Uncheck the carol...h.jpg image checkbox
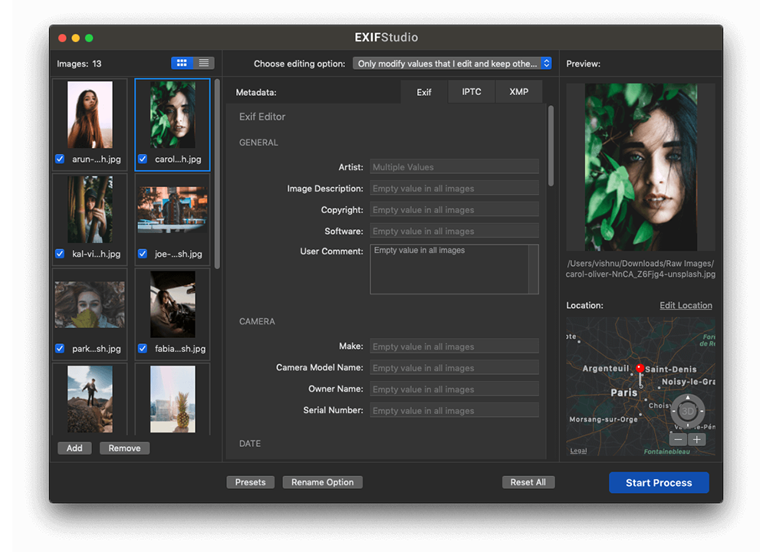773x552 pixels. pyautogui.click(x=143, y=159)
